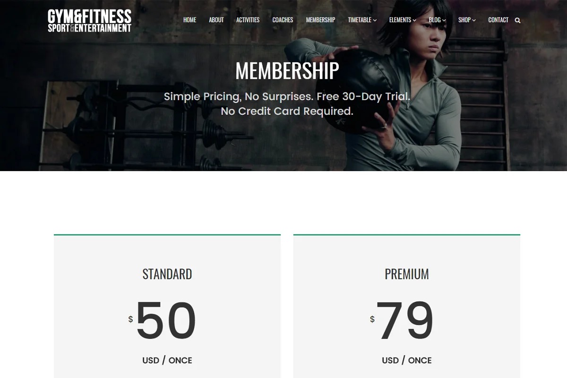Click the 79 dollar price figure
This screenshot has width=567, height=378.
(x=405, y=321)
